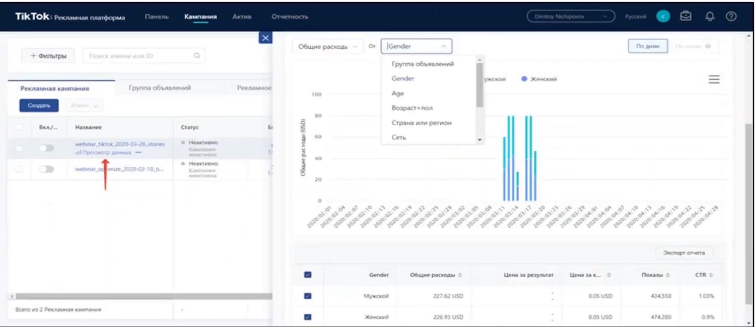Open the Dmitriy Nichiporov account dropdown
The height and width of the screenshot is (327, 755).
pos(570,17)
